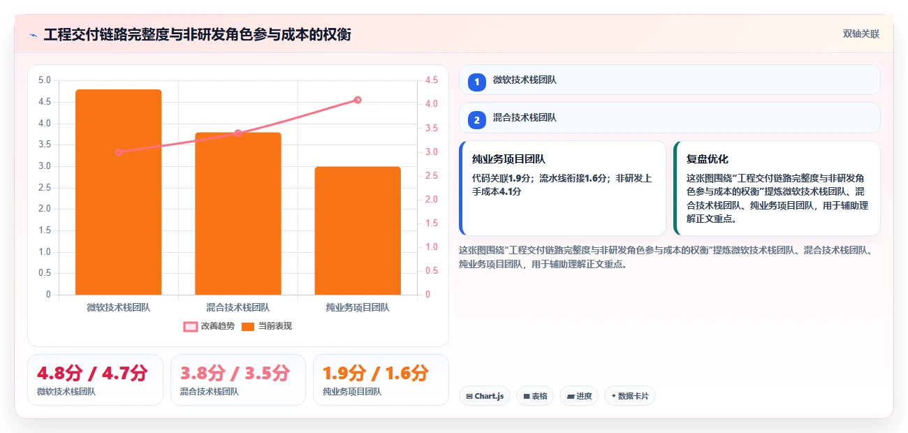Click the 4.8分 / 4.7分 stat card

click(95, 380)
